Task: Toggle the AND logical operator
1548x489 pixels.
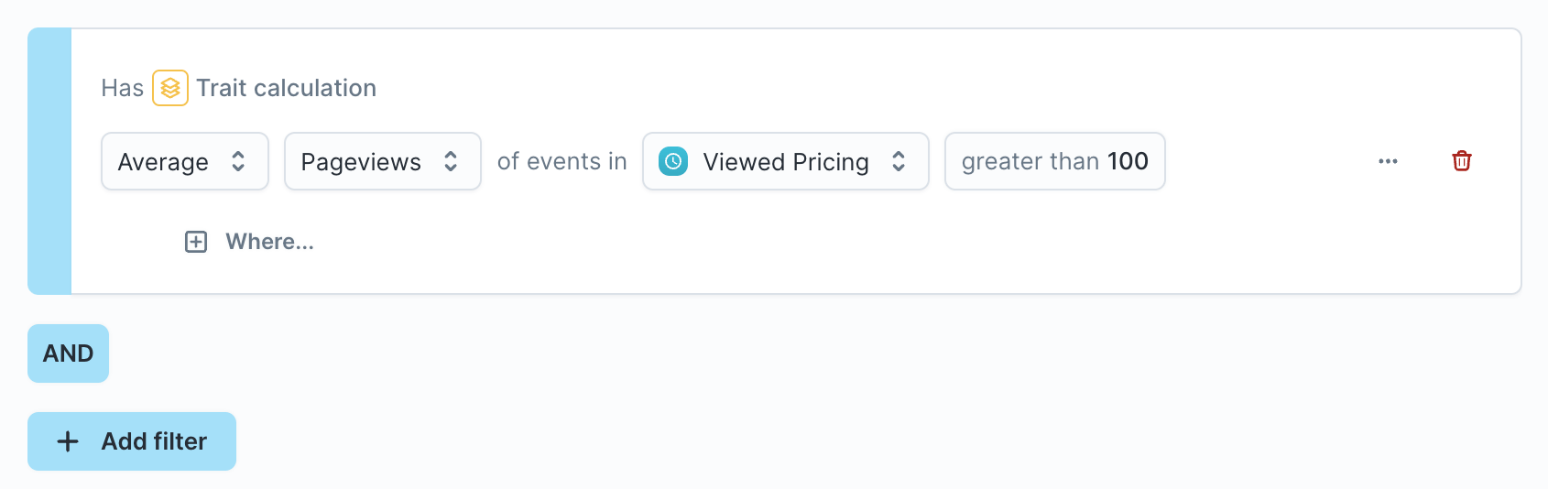Action: tap(68, 353)
